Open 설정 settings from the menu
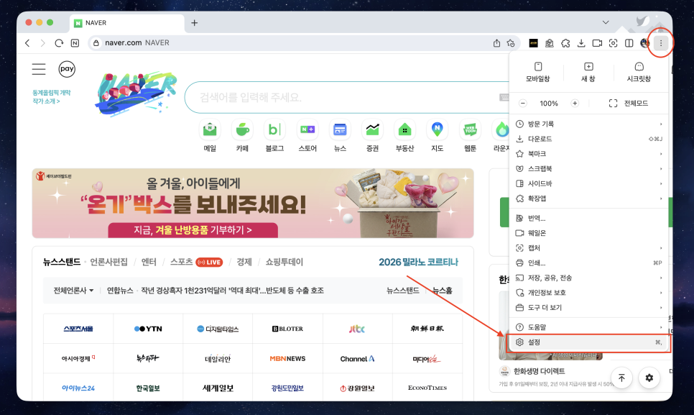This screenshot has width=694, height=415. 588,342
